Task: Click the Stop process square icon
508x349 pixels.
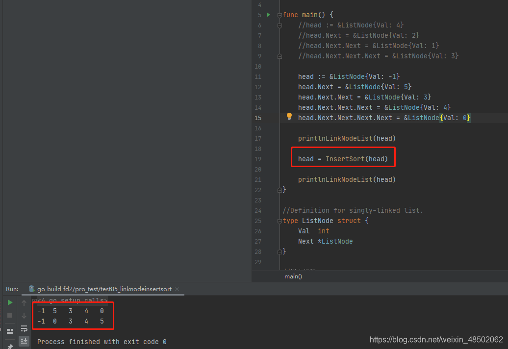Action: [x=10, y=315]
